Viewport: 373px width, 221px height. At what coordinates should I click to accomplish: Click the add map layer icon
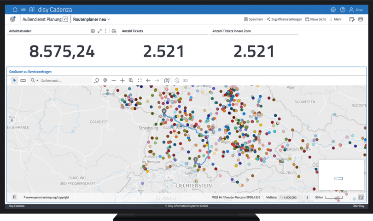167,80
